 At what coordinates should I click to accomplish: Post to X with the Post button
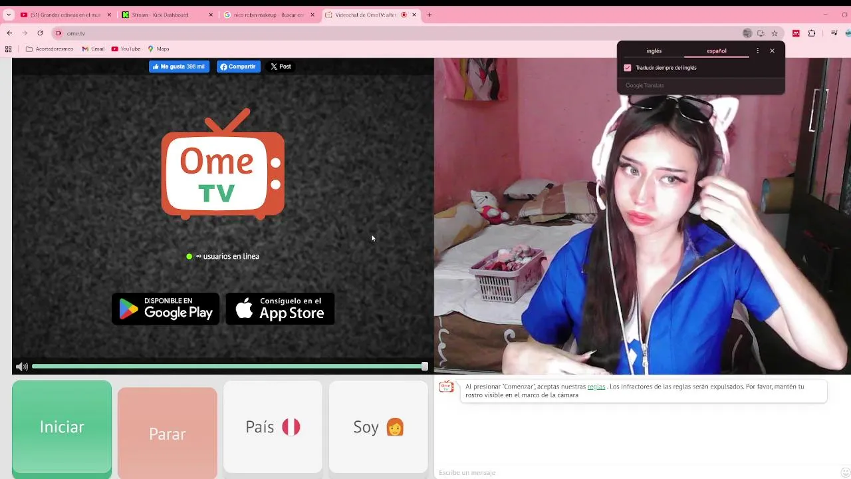pos(281,67)
